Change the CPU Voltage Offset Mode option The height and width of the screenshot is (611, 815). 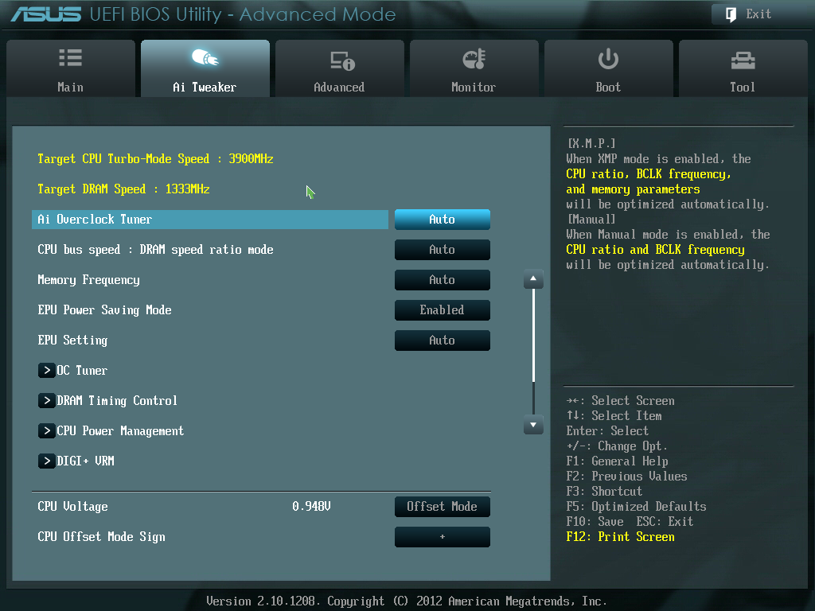tap(442, 507)
